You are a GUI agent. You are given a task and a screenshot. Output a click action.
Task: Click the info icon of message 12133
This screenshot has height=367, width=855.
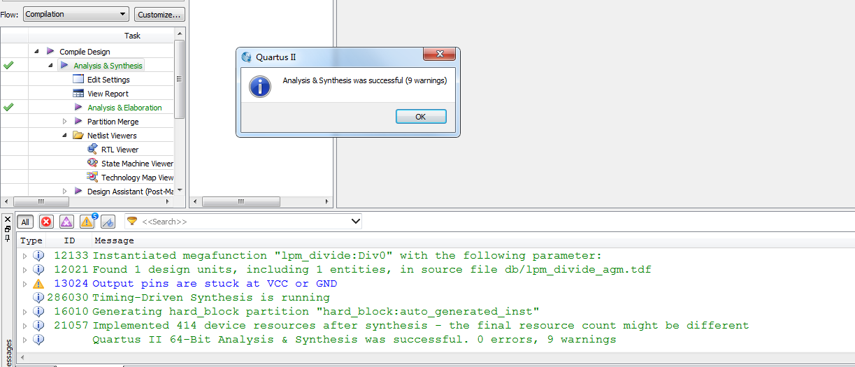[x=38, y=256]
